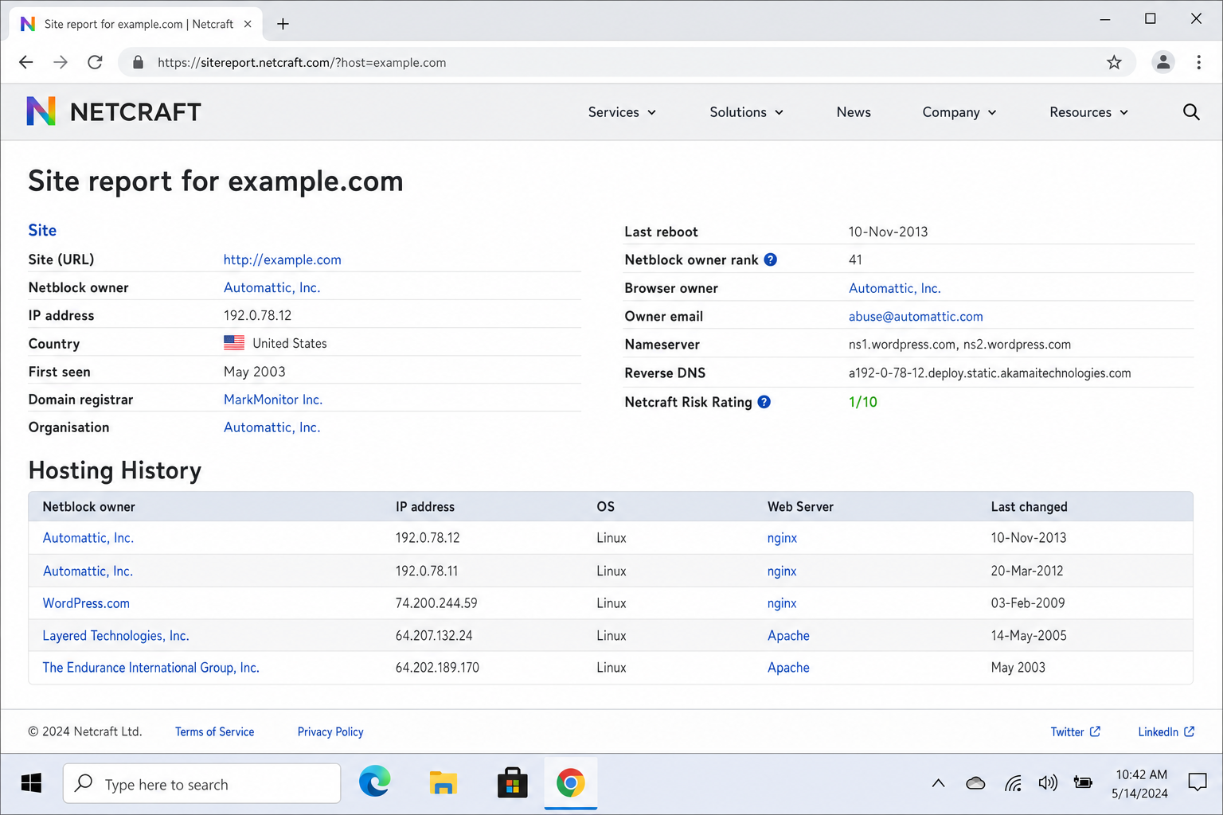Click the browser back arrow

pos(26,62)
